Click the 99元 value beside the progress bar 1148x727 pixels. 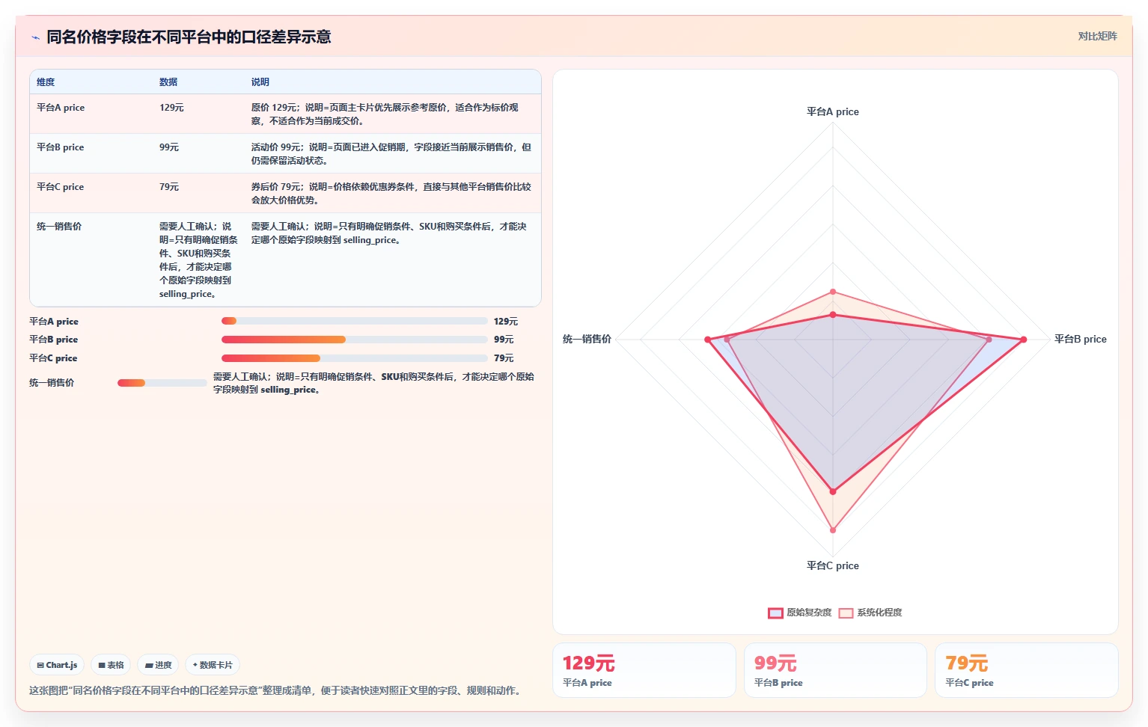point(504,340)
